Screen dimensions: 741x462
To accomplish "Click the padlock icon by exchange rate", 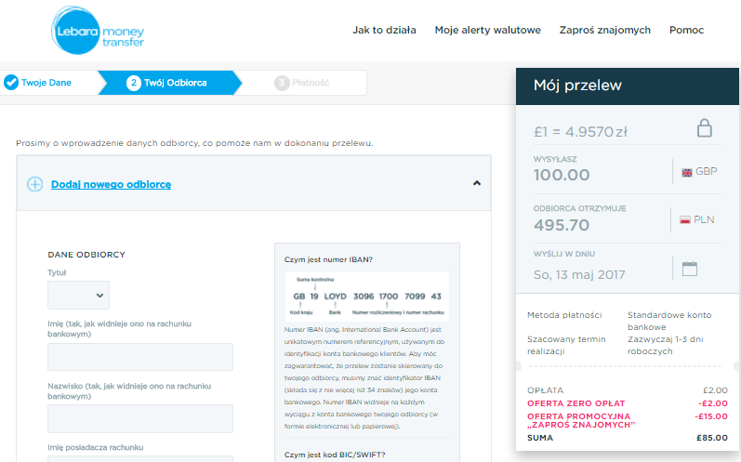I will point(704,127).
